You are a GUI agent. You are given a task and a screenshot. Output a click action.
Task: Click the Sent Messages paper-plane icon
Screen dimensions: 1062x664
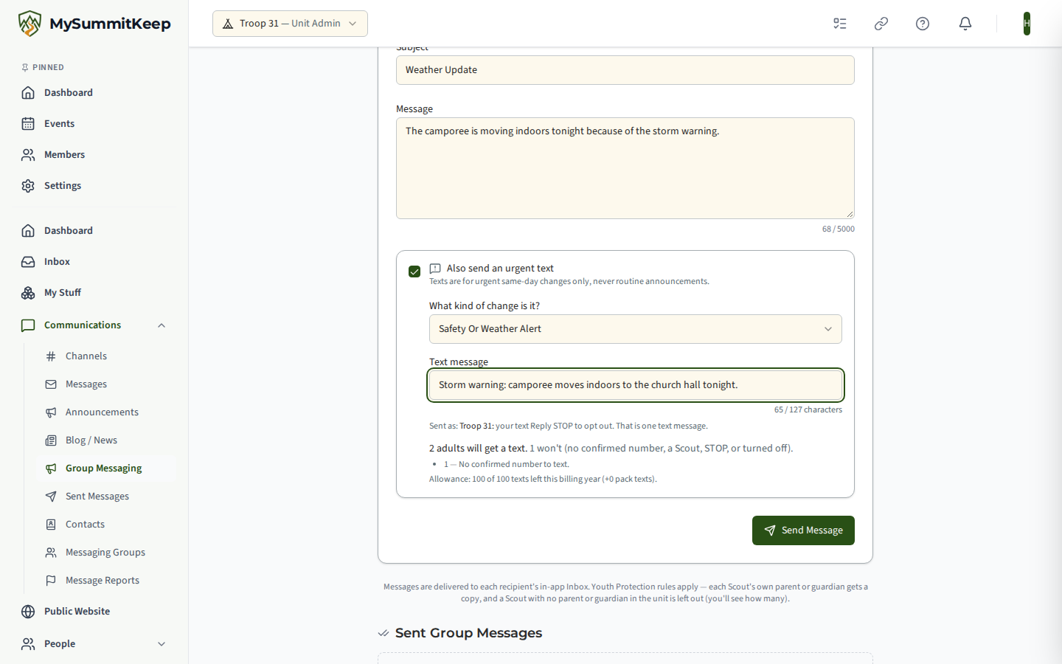(x=51, y=497)
